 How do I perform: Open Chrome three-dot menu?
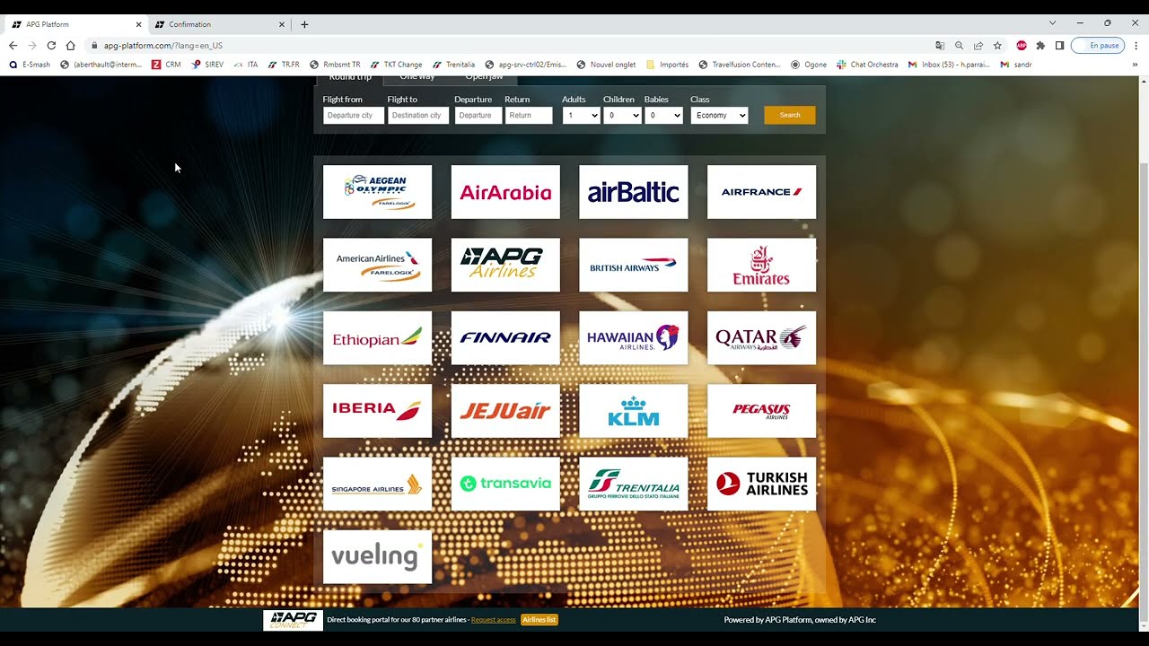coord(1136,45)
